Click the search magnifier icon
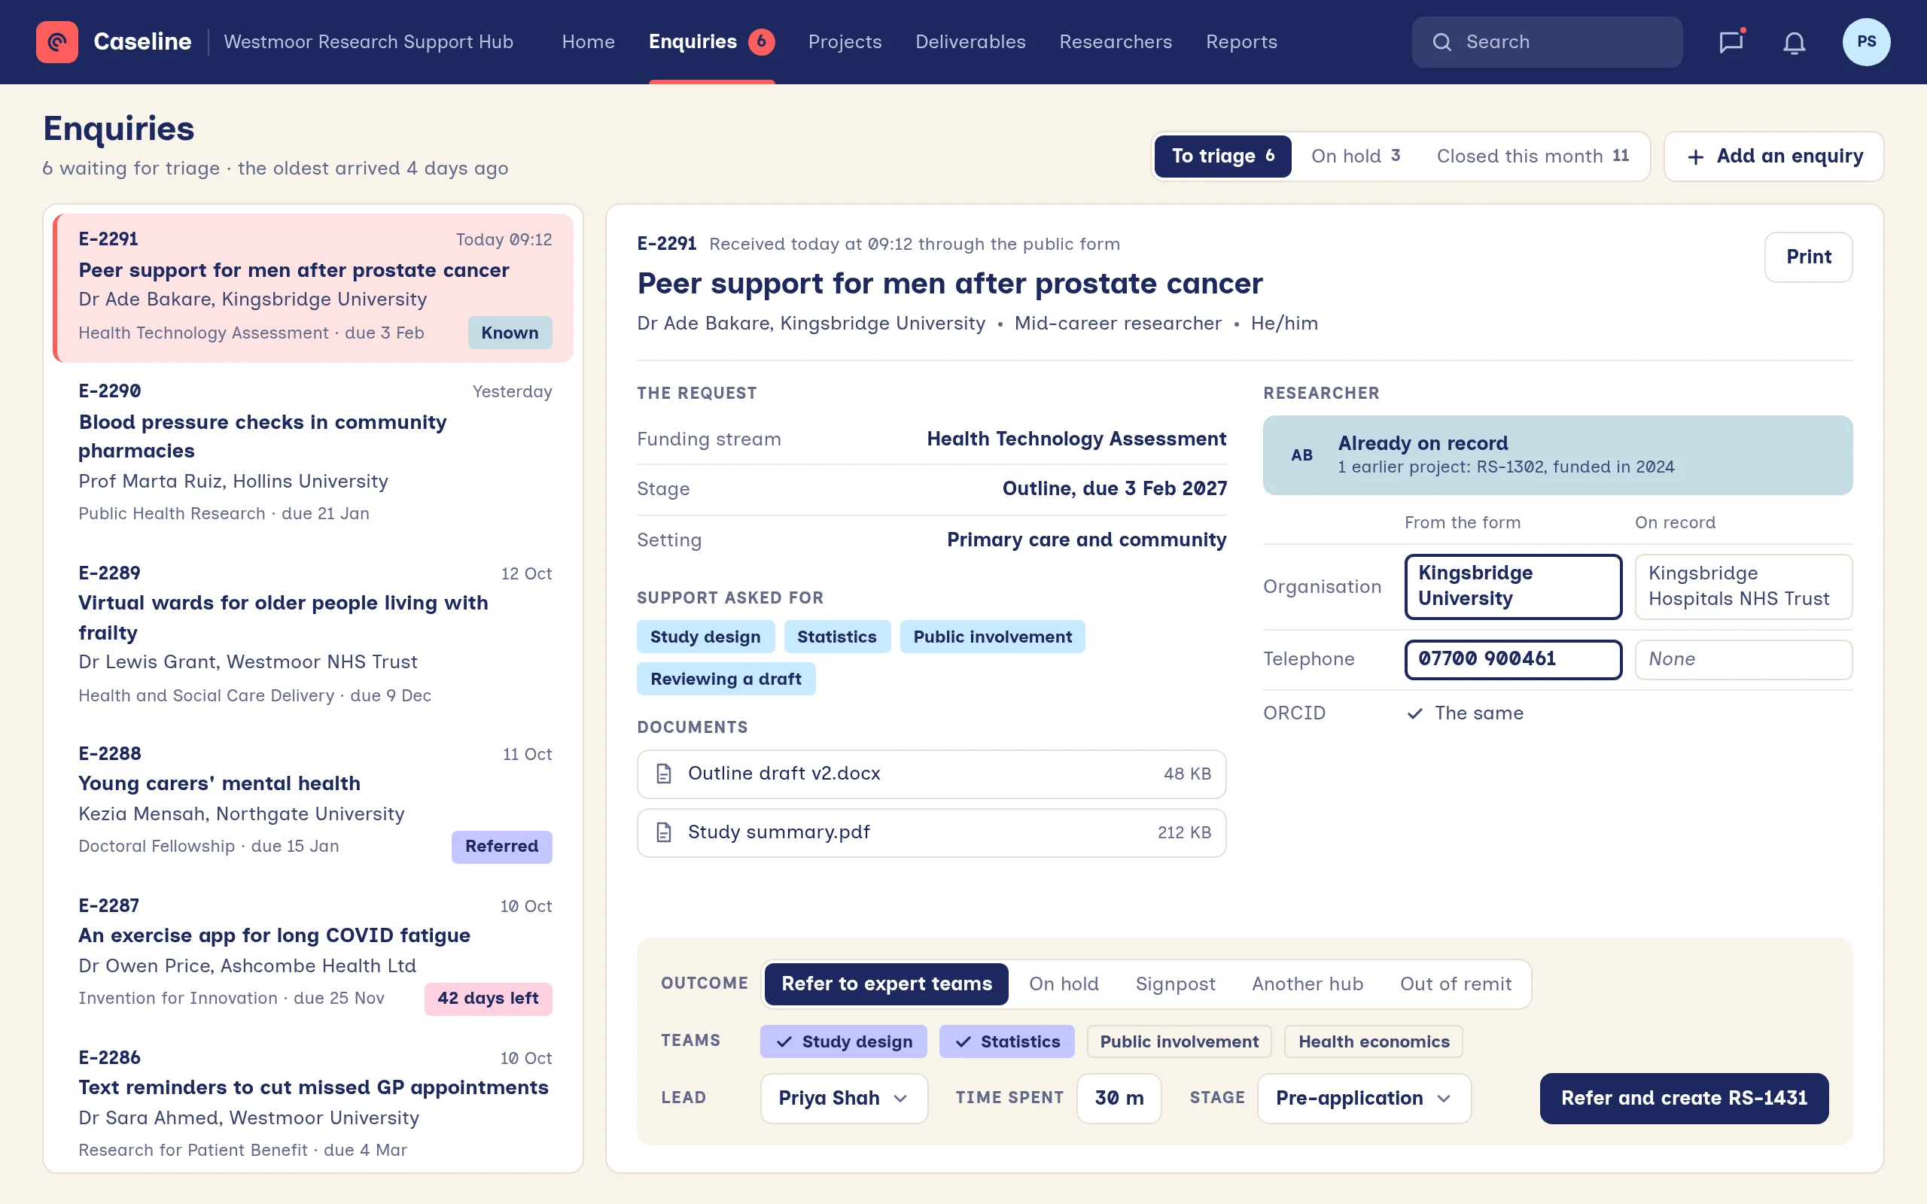The height and width of the screenshot is (1204, 1927). 1441,42
